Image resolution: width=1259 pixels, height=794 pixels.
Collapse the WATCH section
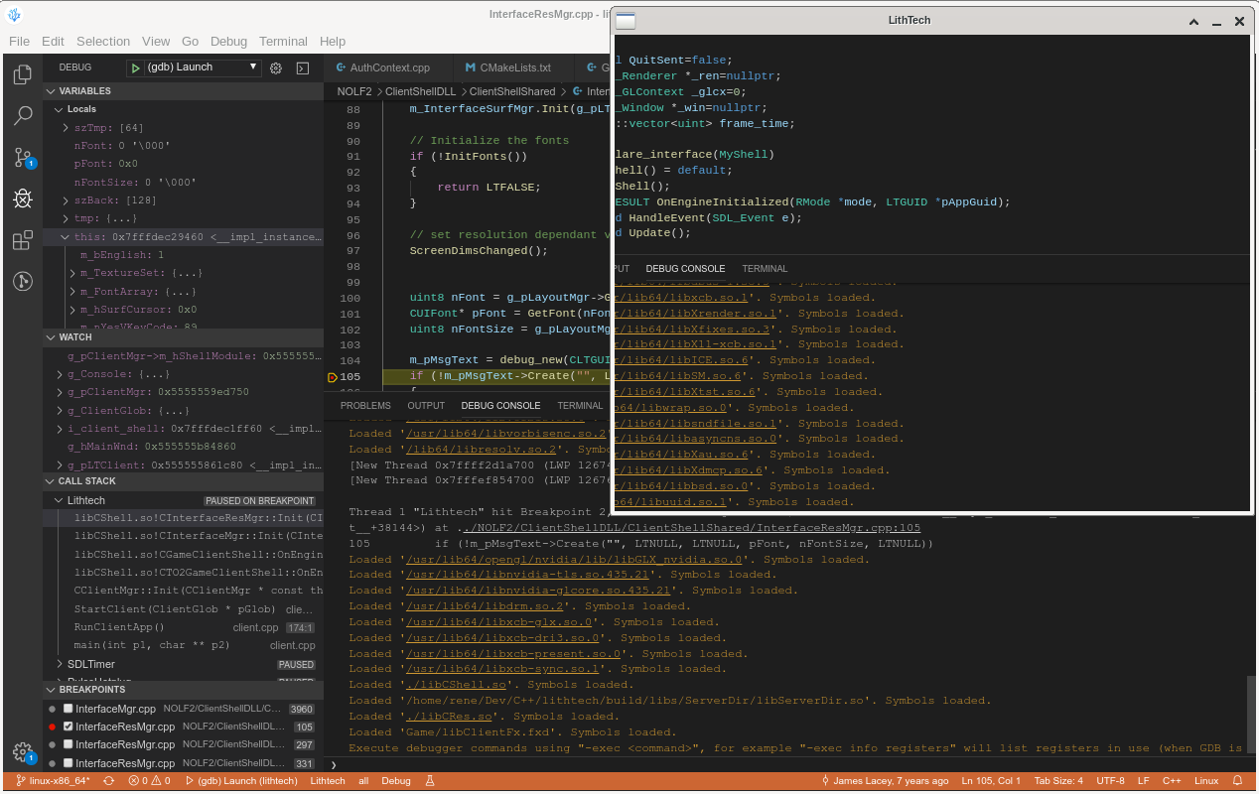(75, 337)
